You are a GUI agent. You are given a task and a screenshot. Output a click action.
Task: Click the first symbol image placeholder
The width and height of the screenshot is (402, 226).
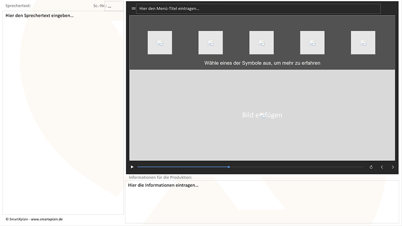[x=160, y=43]
